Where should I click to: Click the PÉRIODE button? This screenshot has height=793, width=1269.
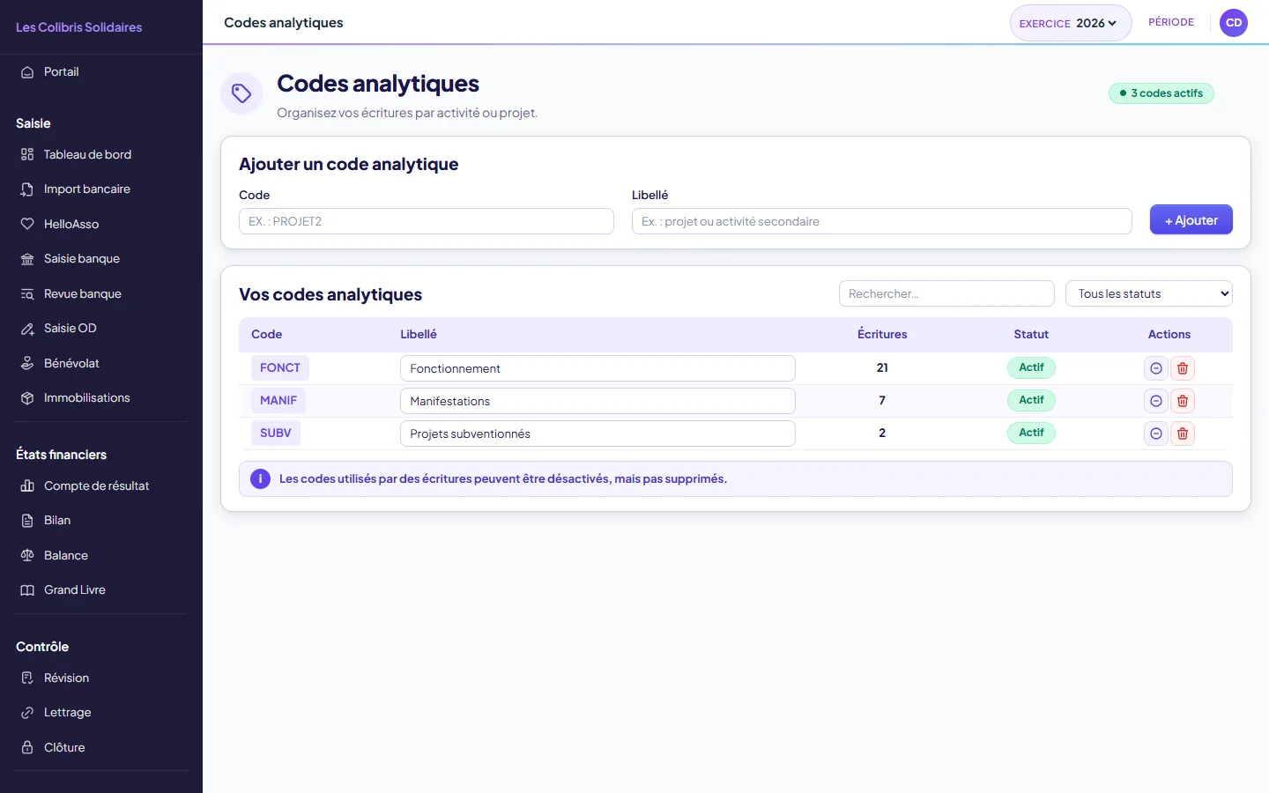point(1171,22)
